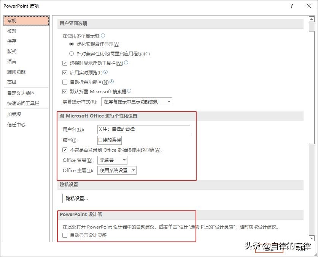Open the 常规 category

click(26, 20)
